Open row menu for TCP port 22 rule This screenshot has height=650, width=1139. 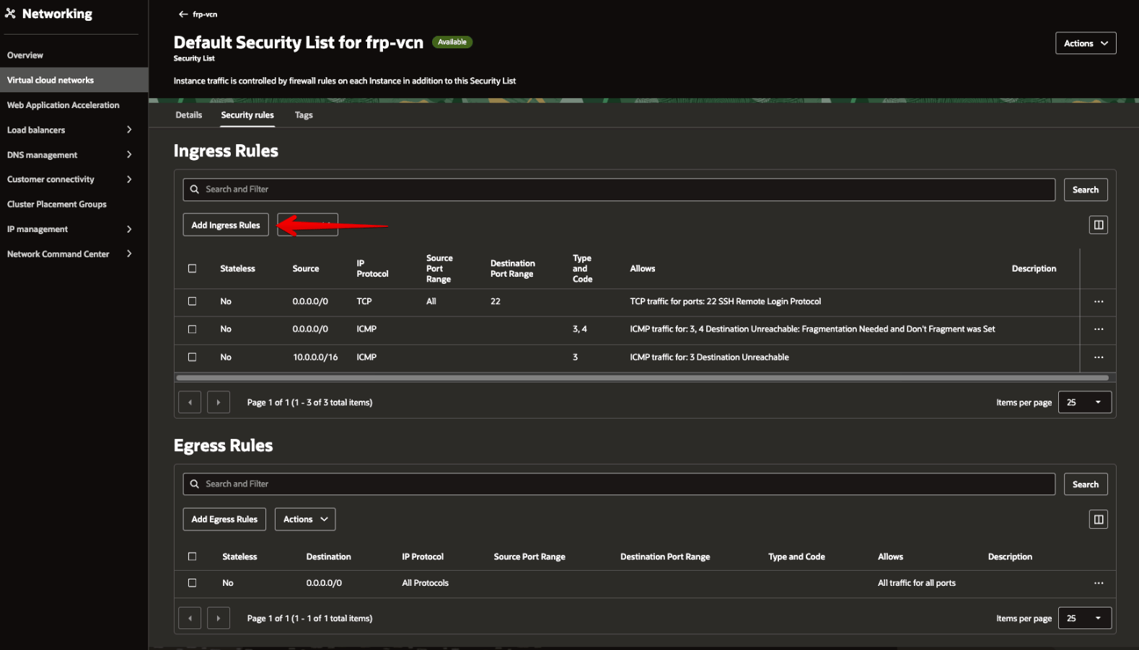click(x=1098, y=302)
